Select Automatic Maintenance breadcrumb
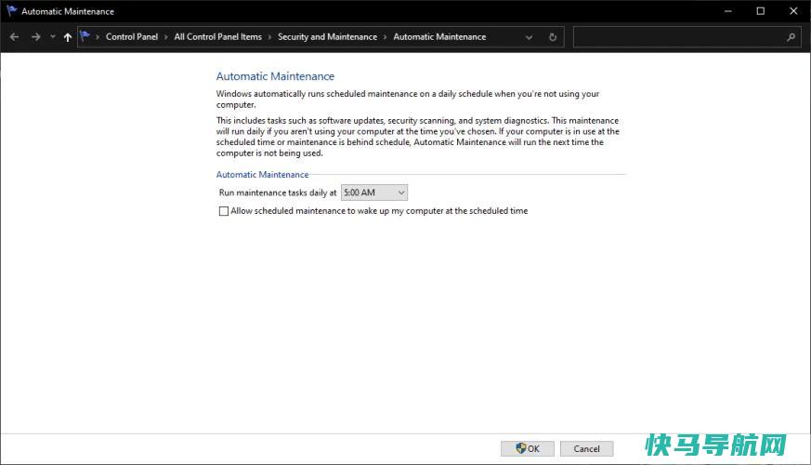Image resolution: width=811 pixels, height=465 pixels. 439,37
